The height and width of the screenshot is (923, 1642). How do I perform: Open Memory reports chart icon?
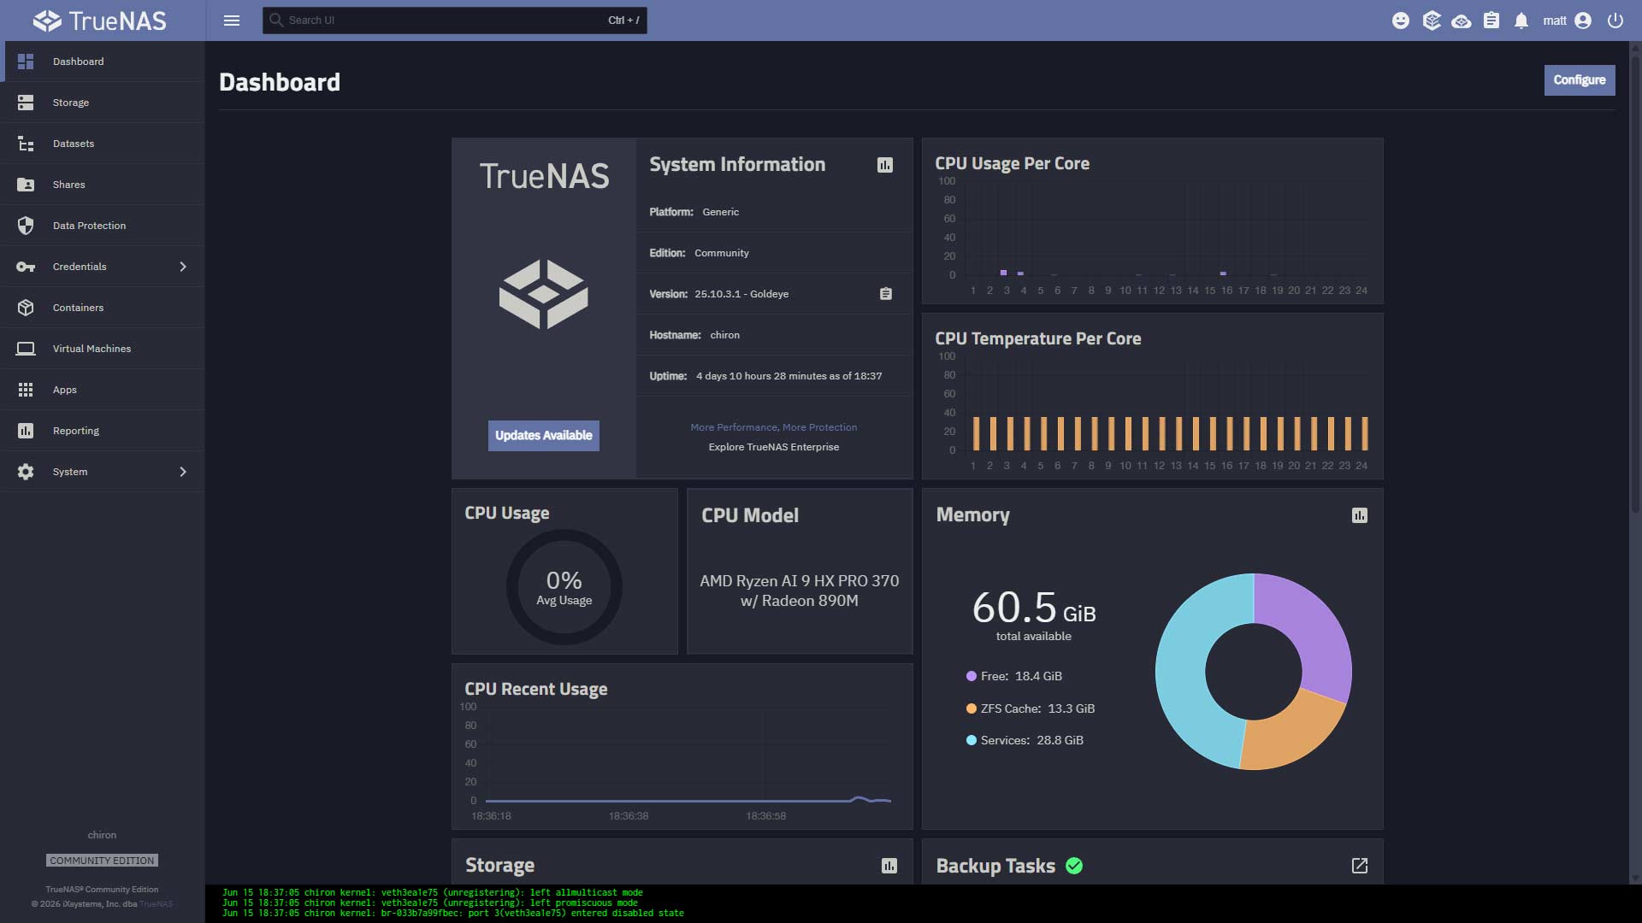click(1360, 515)
